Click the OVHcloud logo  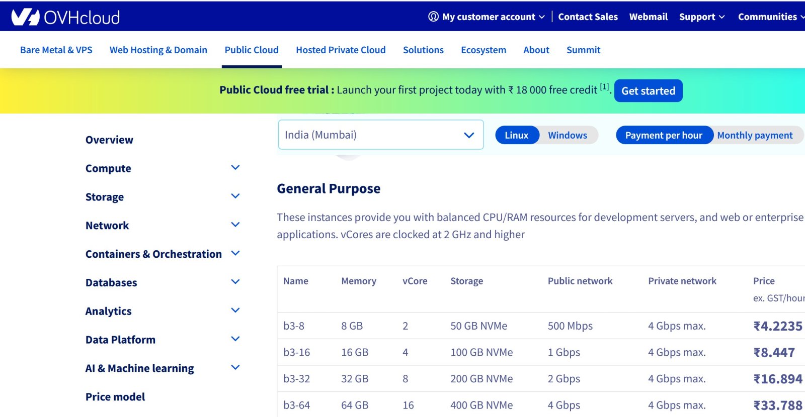(65, 17)
